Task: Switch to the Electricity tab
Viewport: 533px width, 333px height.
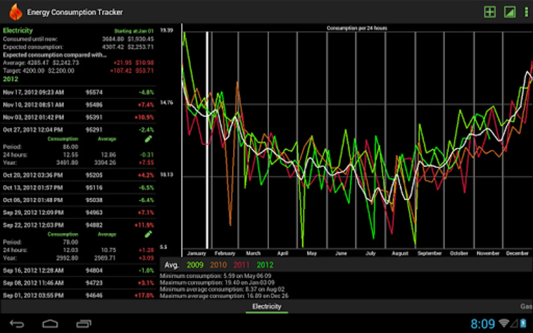Action: coord(266,306)
